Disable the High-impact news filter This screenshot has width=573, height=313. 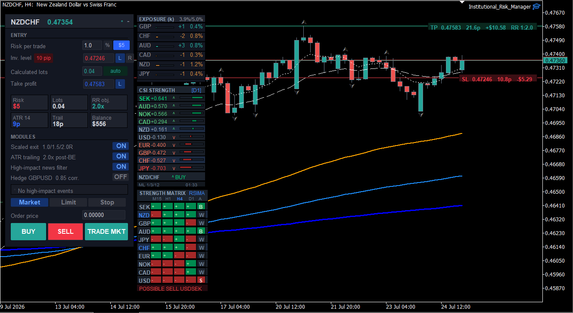121,167
